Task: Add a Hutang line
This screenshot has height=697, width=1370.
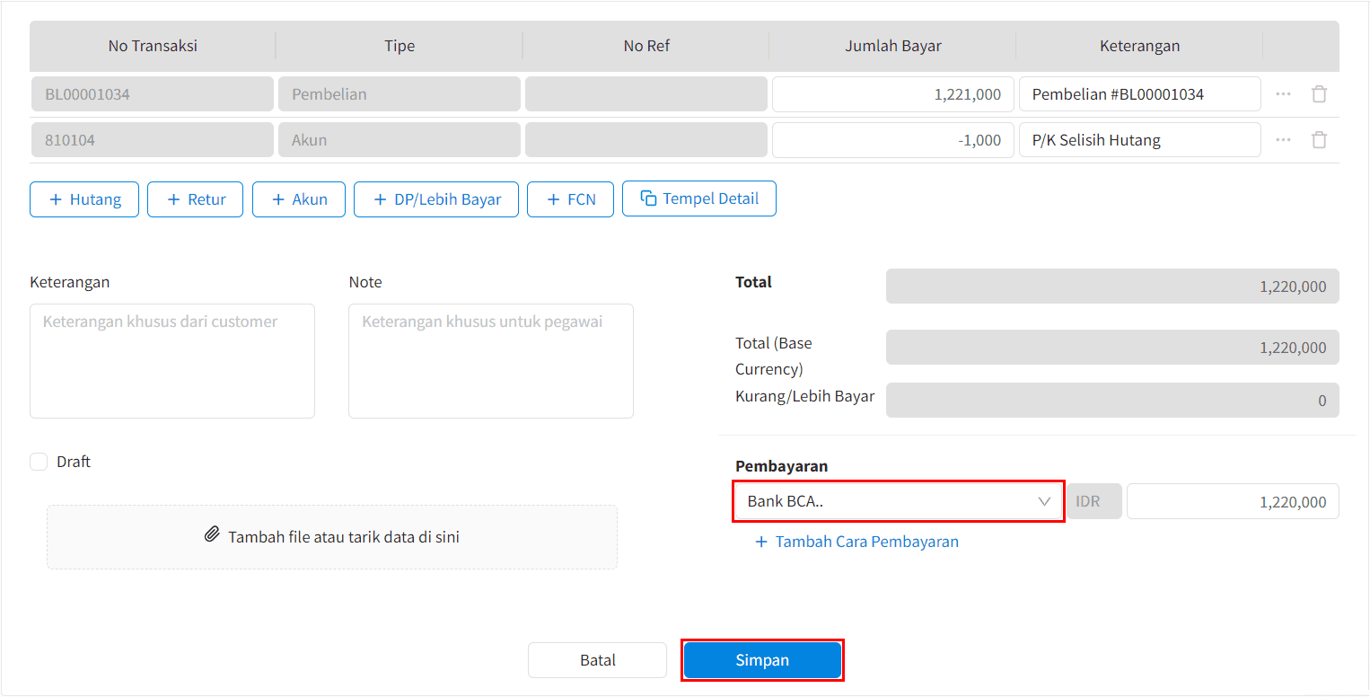Action: point(84,199)
